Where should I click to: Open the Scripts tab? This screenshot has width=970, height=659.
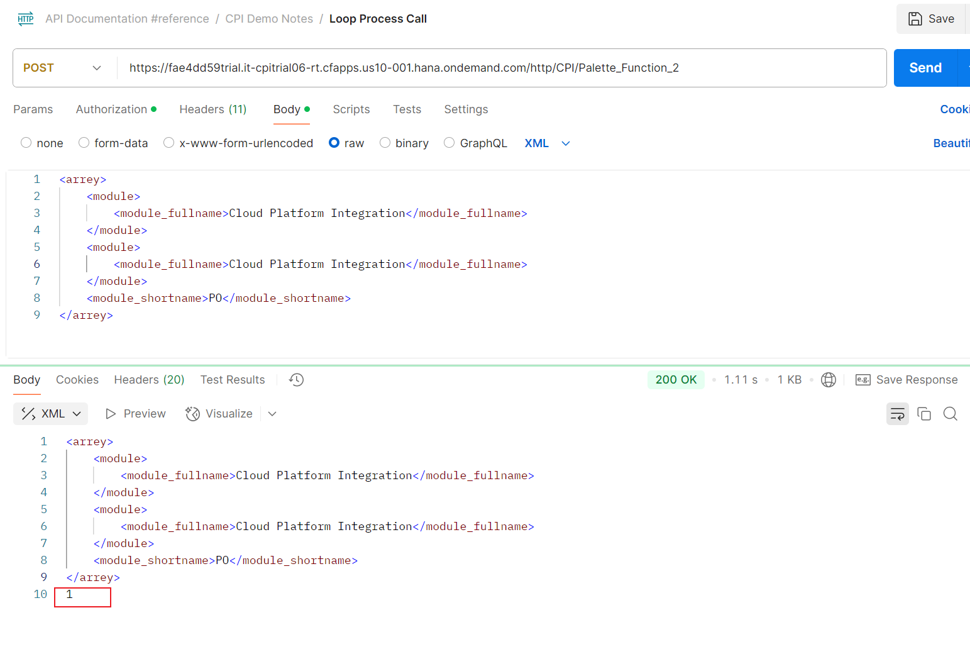[x=351, y=109]
